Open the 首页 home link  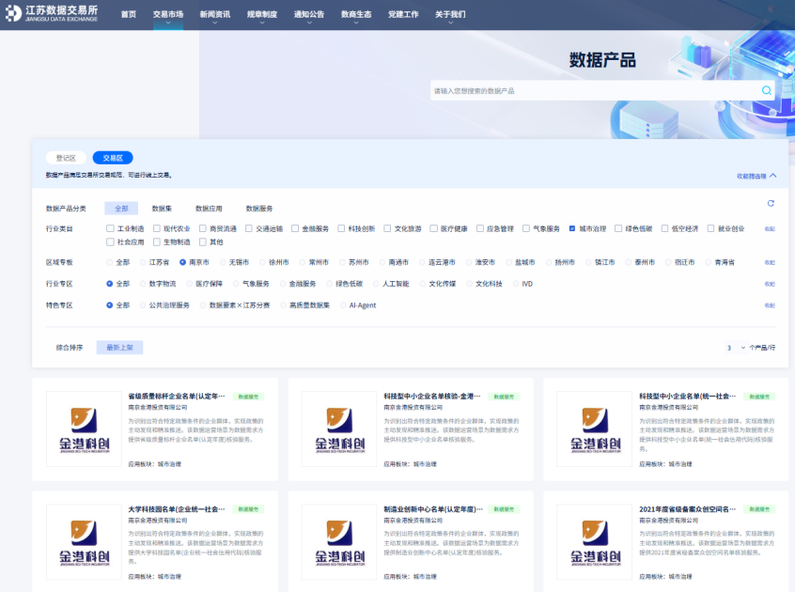tap(129, 15)
